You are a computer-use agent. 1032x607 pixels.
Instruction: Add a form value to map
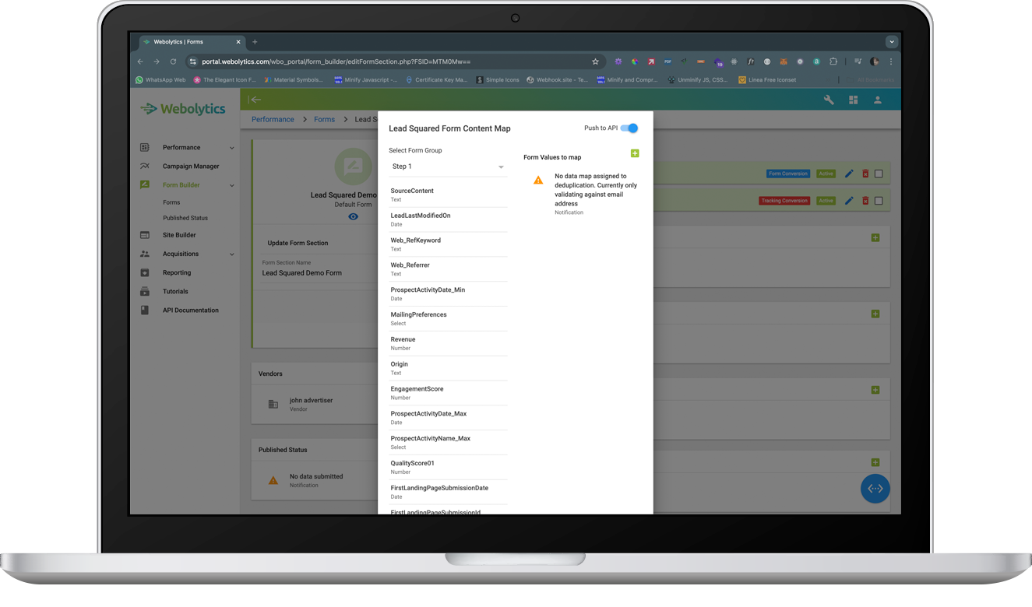[x=635, y=153]
